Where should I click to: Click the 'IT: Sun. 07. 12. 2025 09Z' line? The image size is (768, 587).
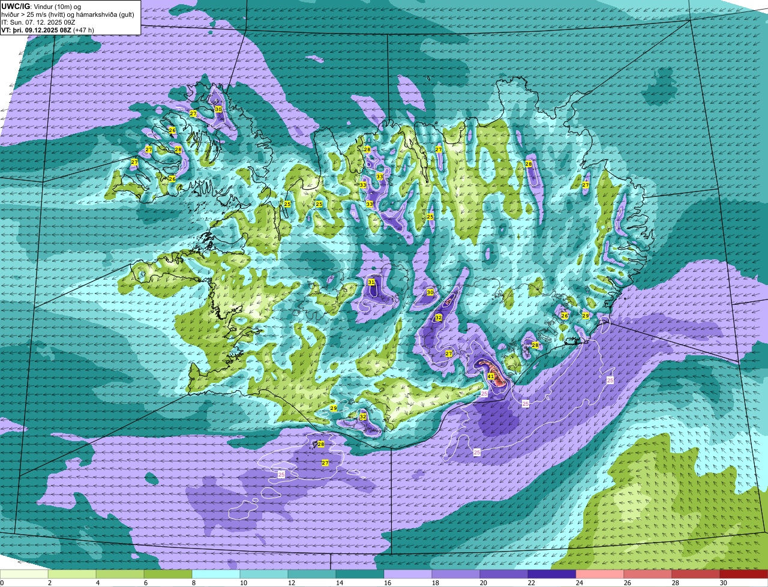38,22
